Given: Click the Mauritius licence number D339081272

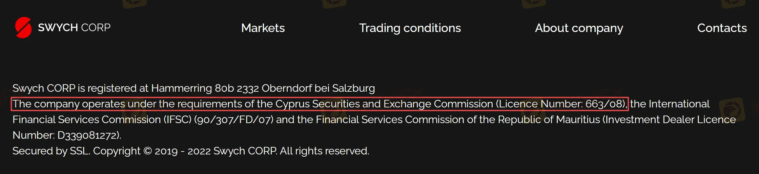Looking at the screenshot, I should (87, 135).
